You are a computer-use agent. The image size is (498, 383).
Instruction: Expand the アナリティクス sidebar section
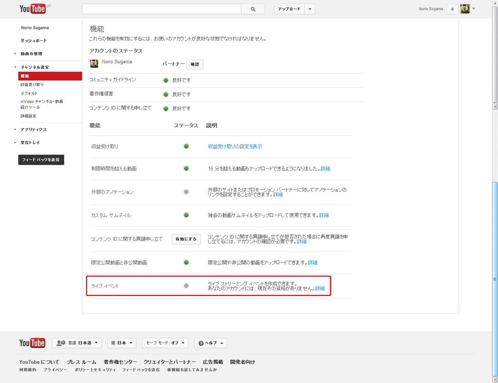click(33, 129)
